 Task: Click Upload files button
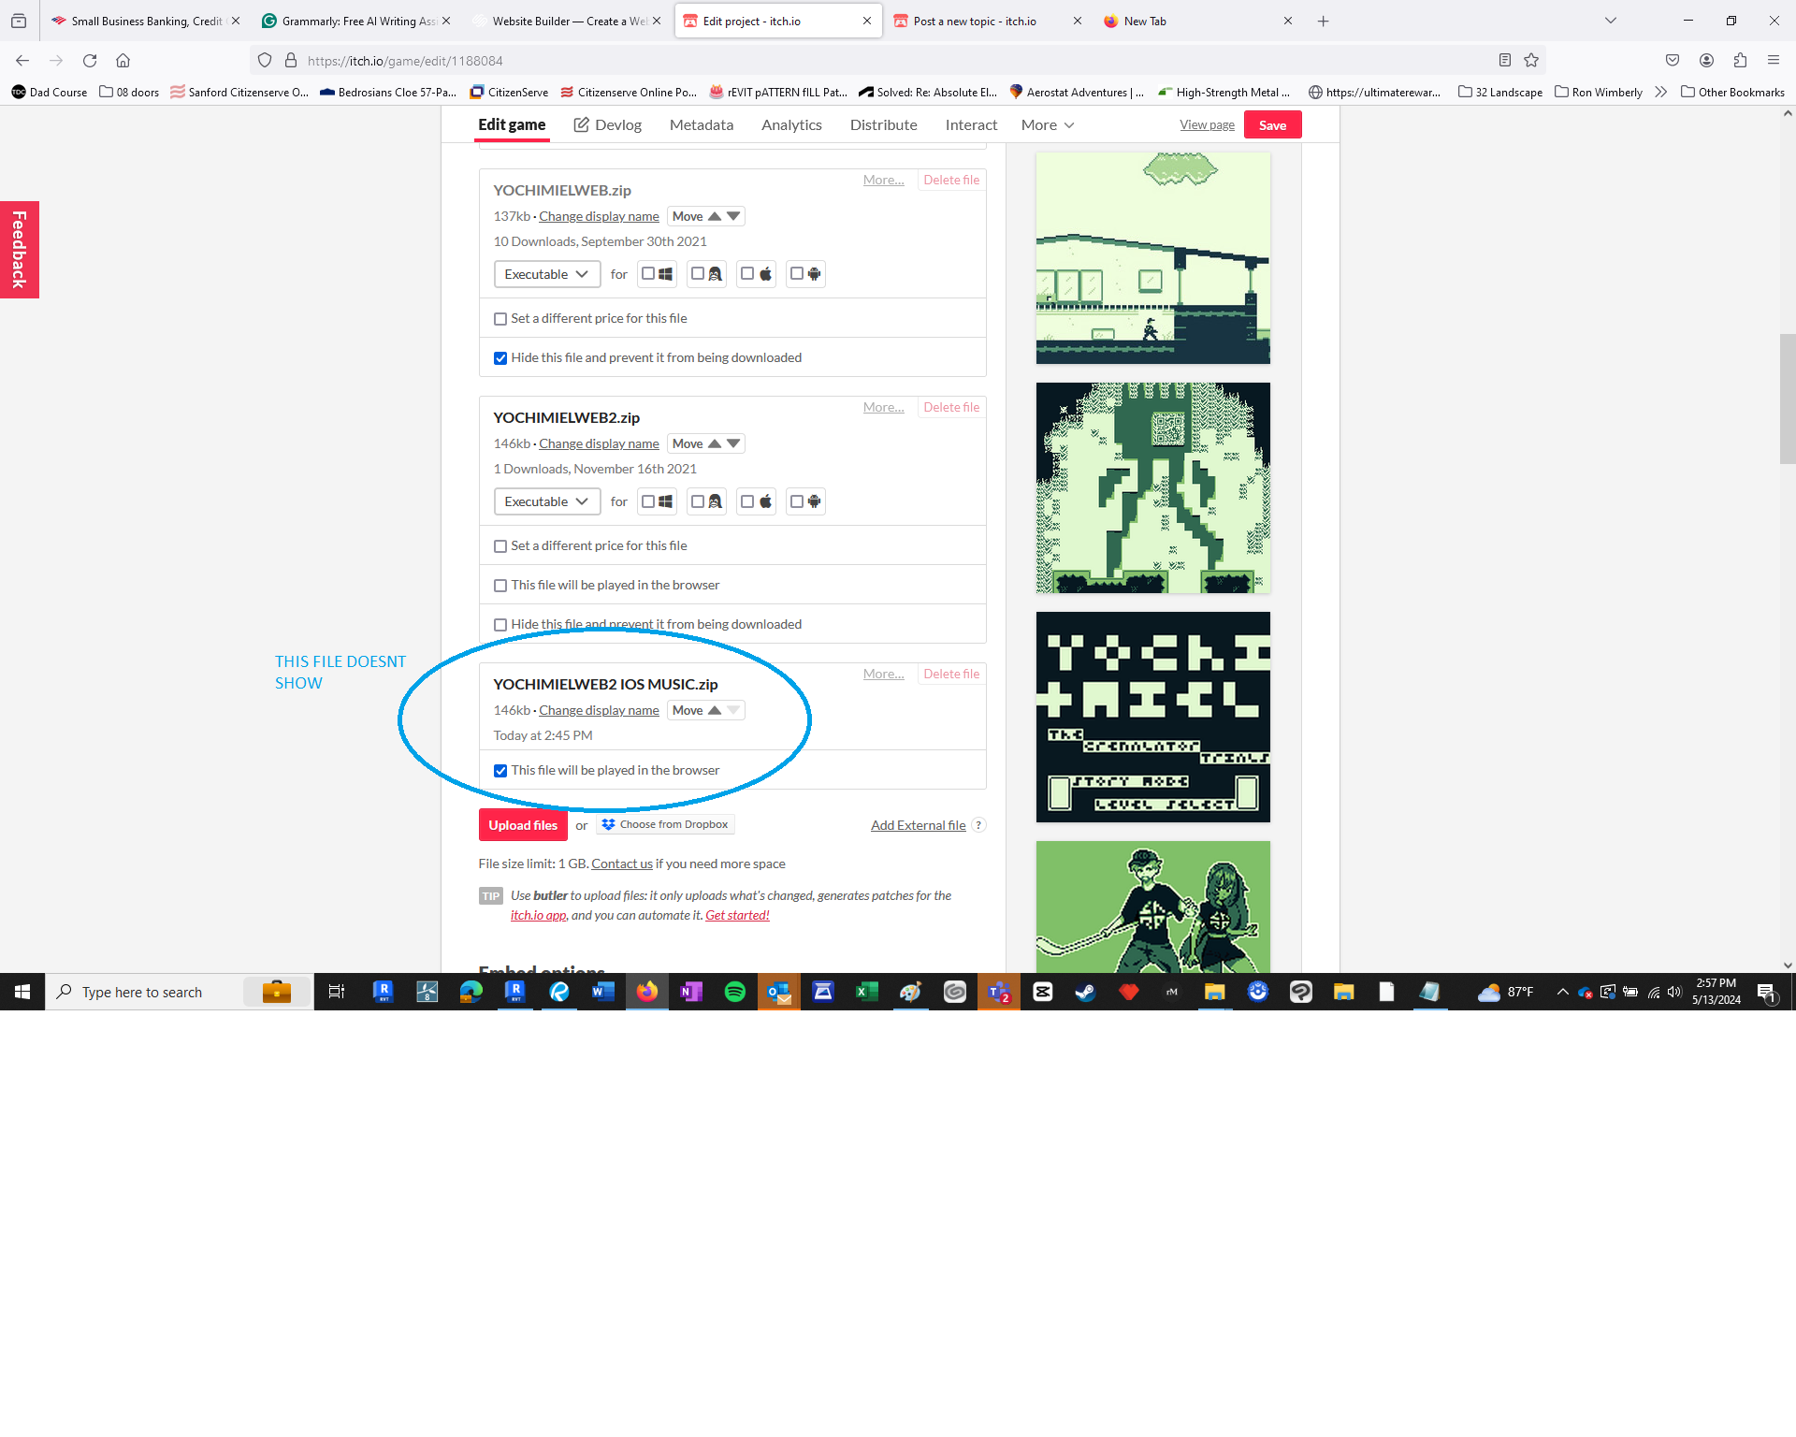[524, 824]
